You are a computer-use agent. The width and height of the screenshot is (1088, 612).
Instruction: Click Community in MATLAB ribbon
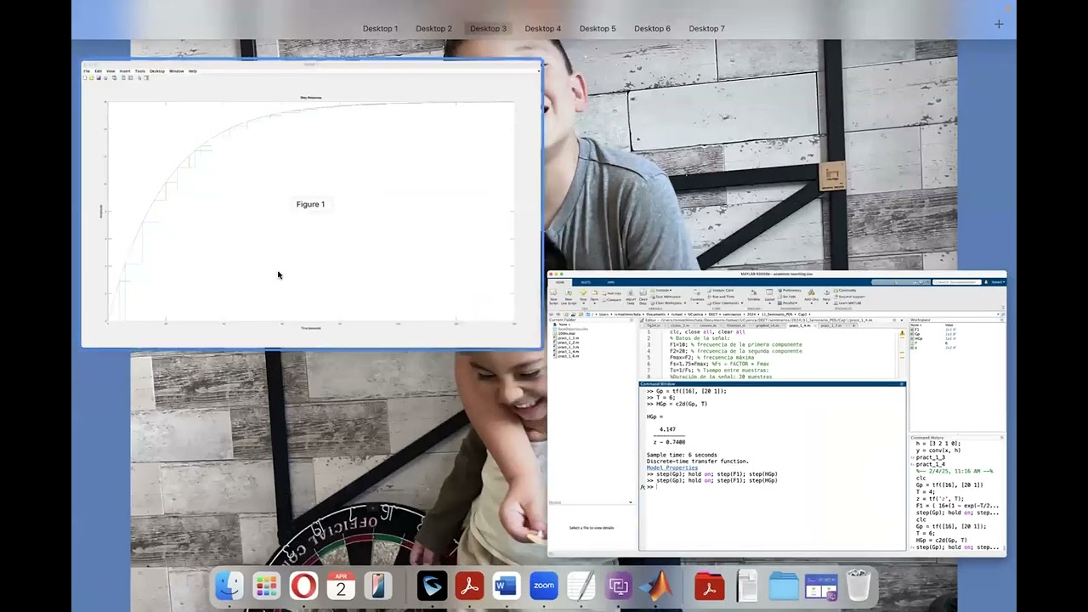[846, 291]
